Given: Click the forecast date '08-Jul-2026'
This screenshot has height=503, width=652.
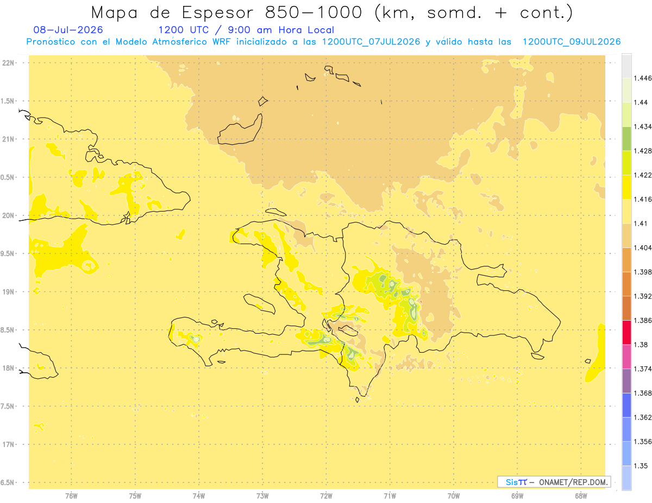Looking at the screenshot, I should tap(68, 30).
